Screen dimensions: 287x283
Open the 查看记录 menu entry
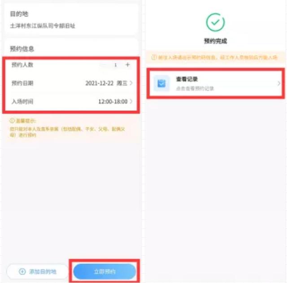216,84
